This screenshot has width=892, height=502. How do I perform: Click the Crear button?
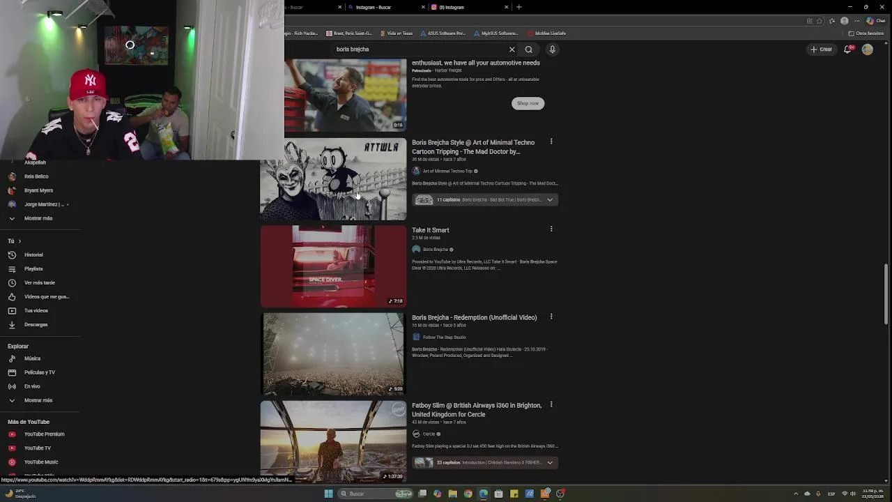[x=821, y=50]
